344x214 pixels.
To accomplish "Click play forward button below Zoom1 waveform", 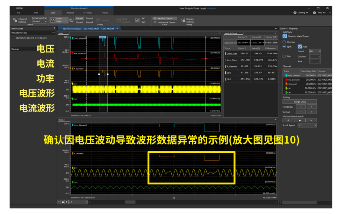I will (67, 202).
